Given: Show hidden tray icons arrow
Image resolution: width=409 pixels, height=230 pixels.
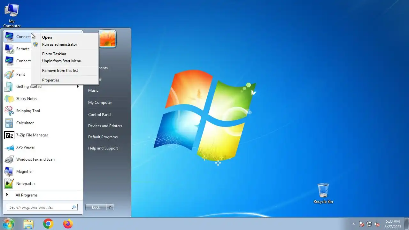Looking at the screenshot, I should 353,224.
